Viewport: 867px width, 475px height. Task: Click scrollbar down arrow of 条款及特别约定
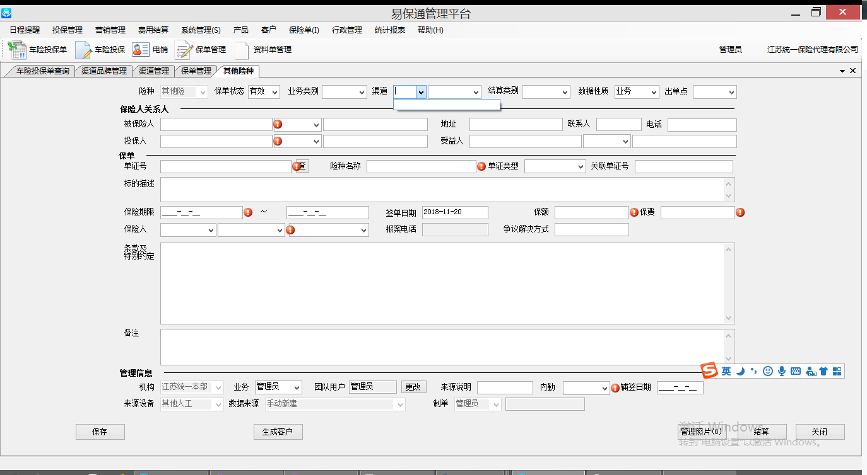729,318
